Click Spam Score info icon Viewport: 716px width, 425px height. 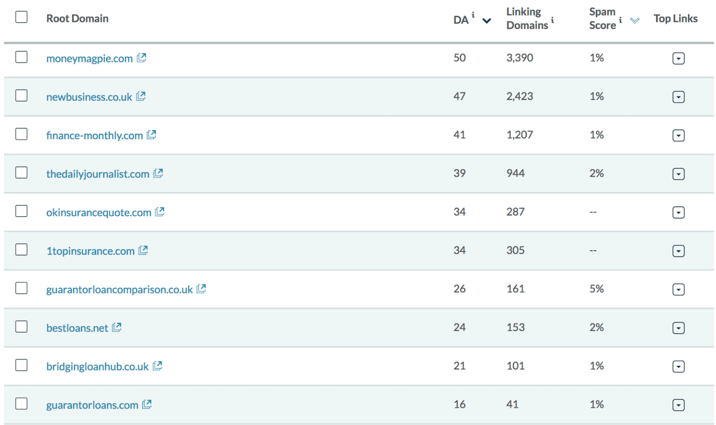click(620, 20)
